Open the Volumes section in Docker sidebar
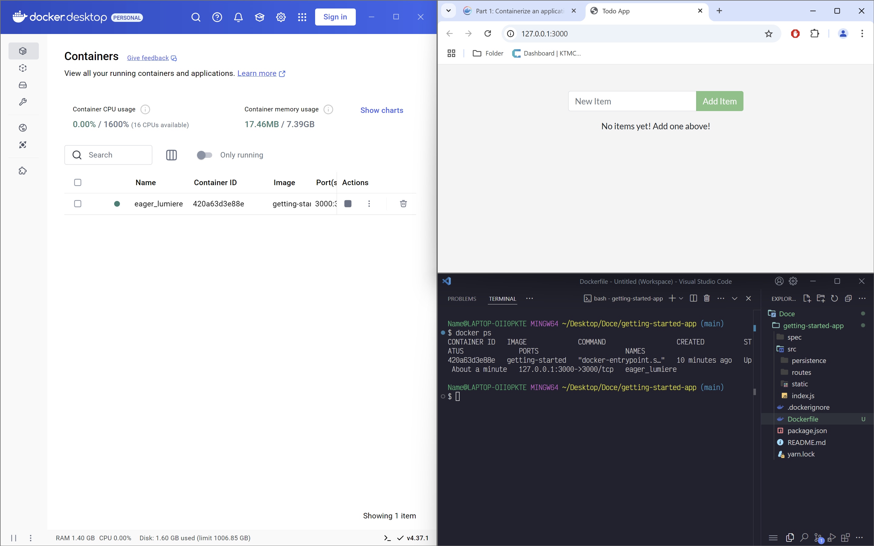874x546 pixels. coord(23,85)
